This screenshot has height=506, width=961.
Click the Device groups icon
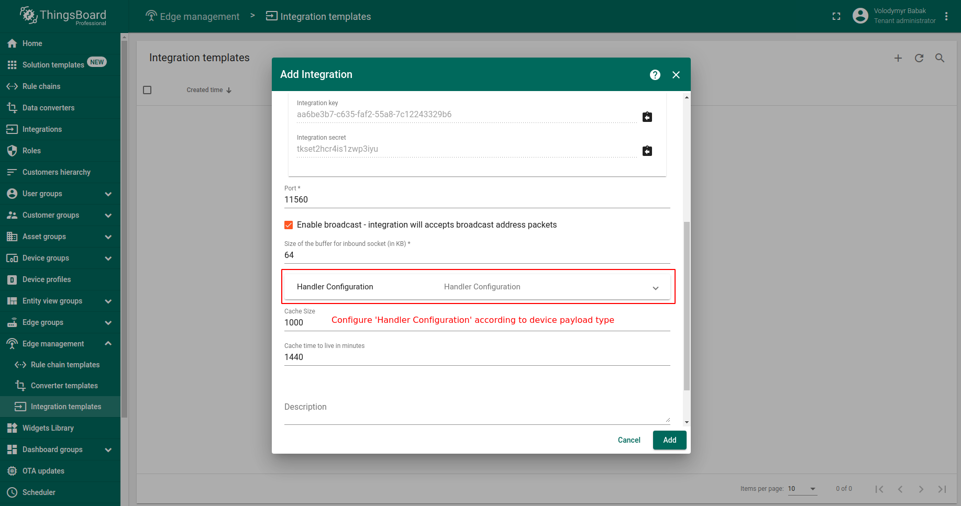click(x=12, y=258)
